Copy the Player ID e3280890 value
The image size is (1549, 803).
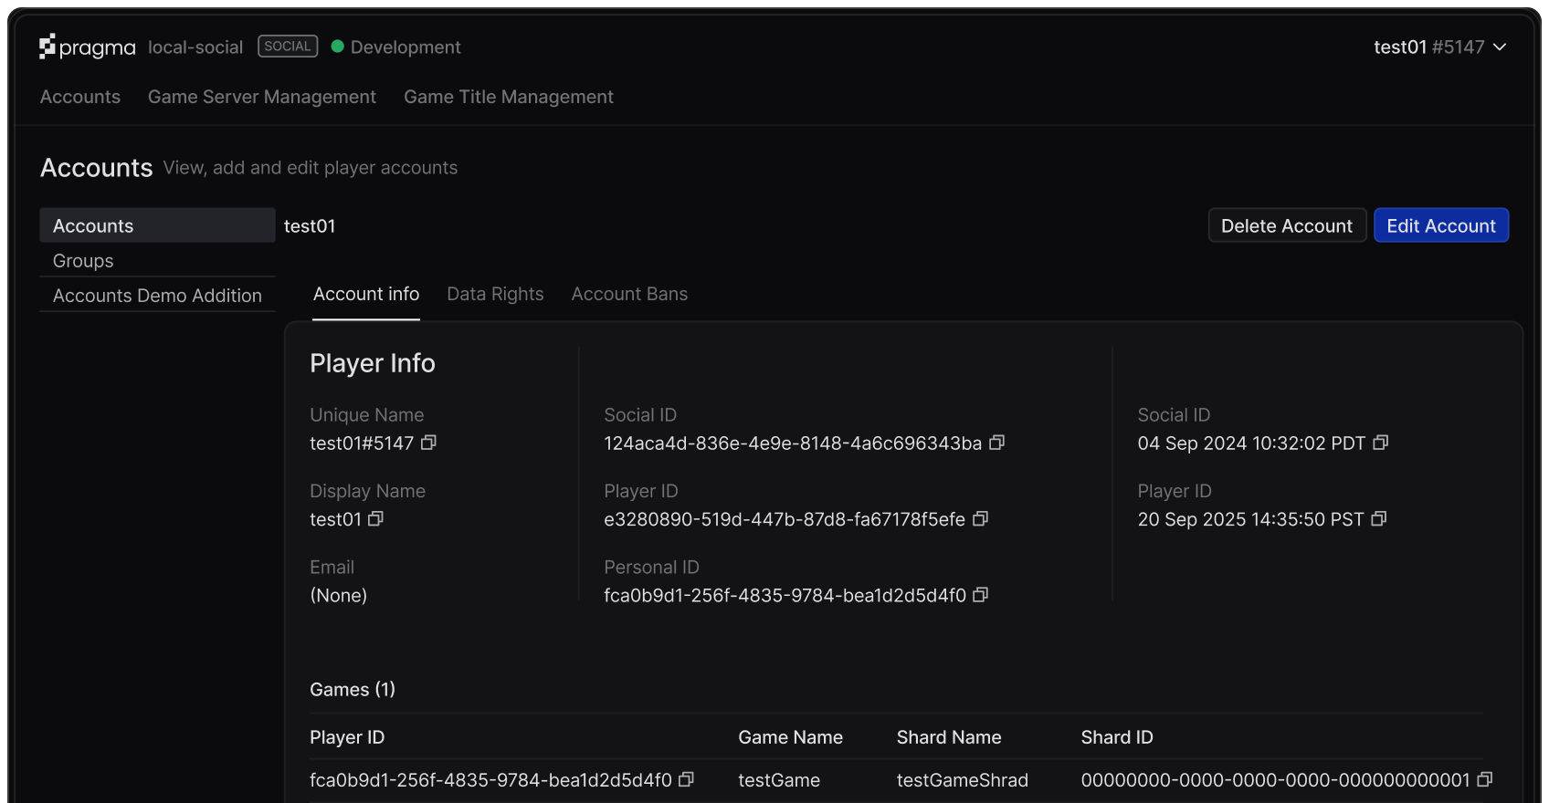coord(980,518)
